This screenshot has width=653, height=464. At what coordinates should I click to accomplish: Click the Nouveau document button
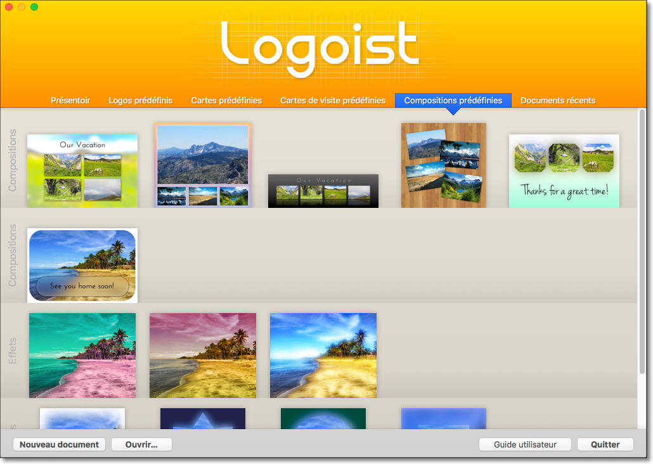click(59, 444)
